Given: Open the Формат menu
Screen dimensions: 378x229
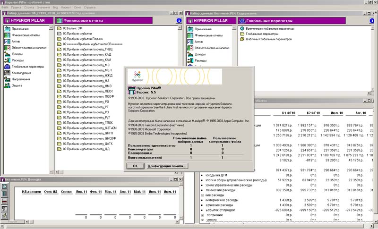Looking at the screenshot, I should (x=66, y=8).
